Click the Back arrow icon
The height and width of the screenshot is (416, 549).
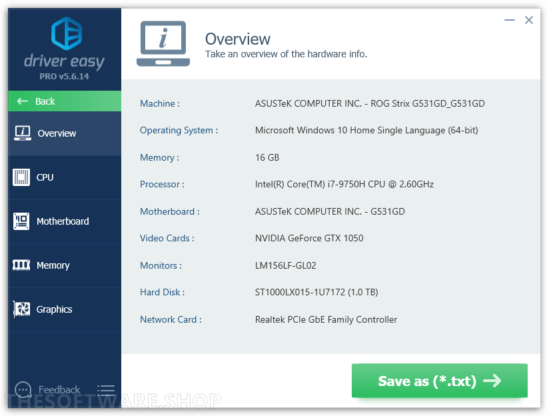pyautogui.click(x=23, y=101)
